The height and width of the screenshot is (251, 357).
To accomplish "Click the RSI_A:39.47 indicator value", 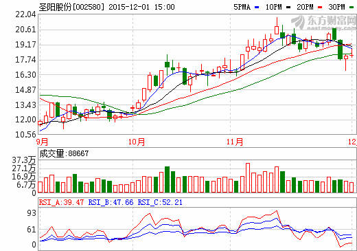I will point(61,202).
